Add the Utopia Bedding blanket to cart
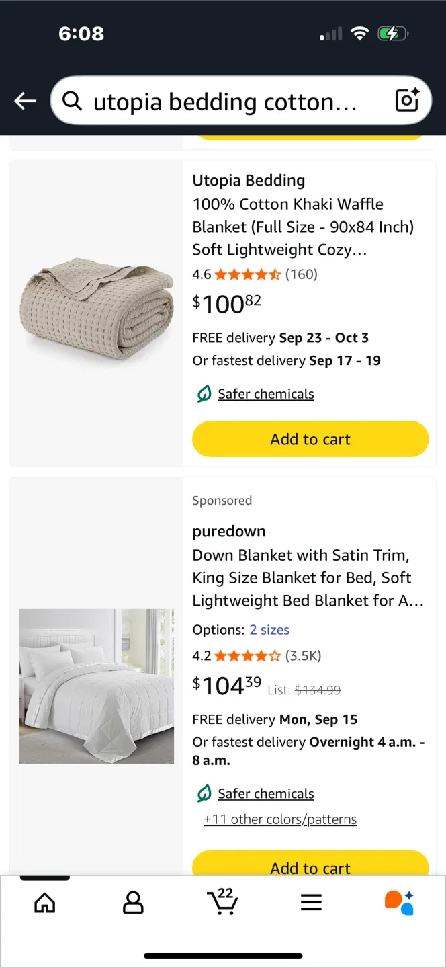This screenshot has height=968, width=446. tap(310, 438)
